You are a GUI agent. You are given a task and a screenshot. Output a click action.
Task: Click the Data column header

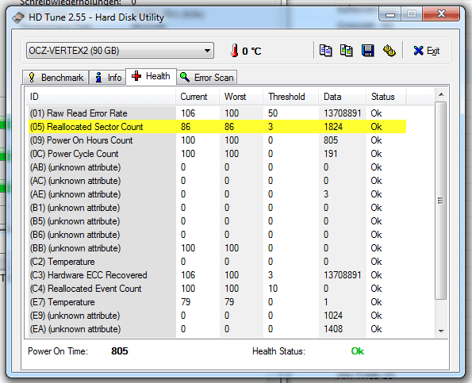click(342, 97)
